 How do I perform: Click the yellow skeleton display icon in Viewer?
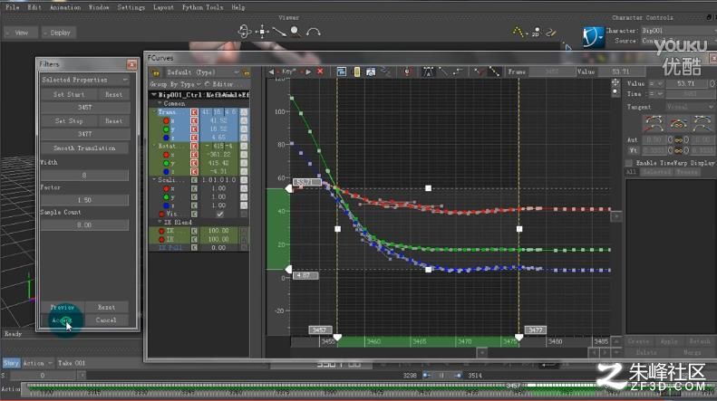tap(518, 32)
